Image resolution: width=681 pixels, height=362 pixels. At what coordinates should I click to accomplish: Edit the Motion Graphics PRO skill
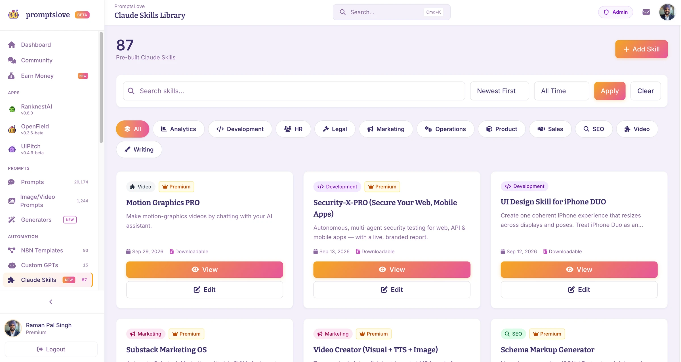point(205,290)
